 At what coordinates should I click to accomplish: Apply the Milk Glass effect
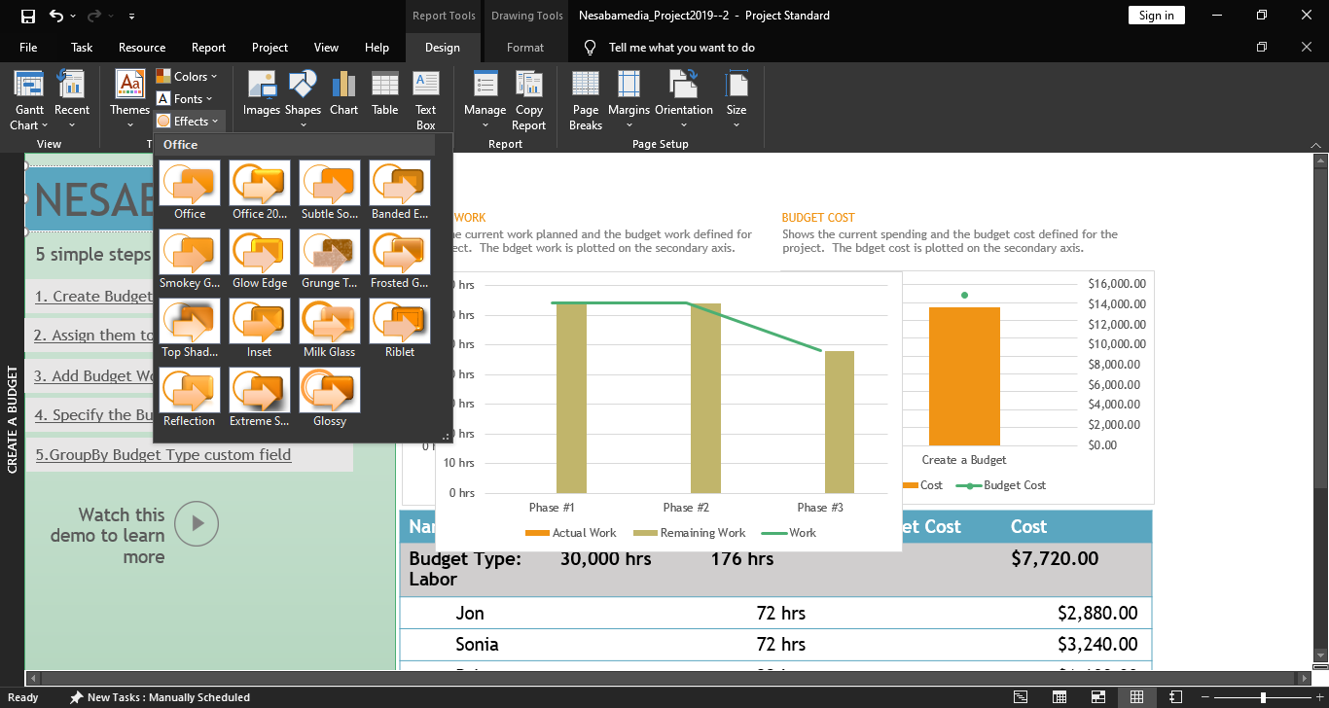329,322
